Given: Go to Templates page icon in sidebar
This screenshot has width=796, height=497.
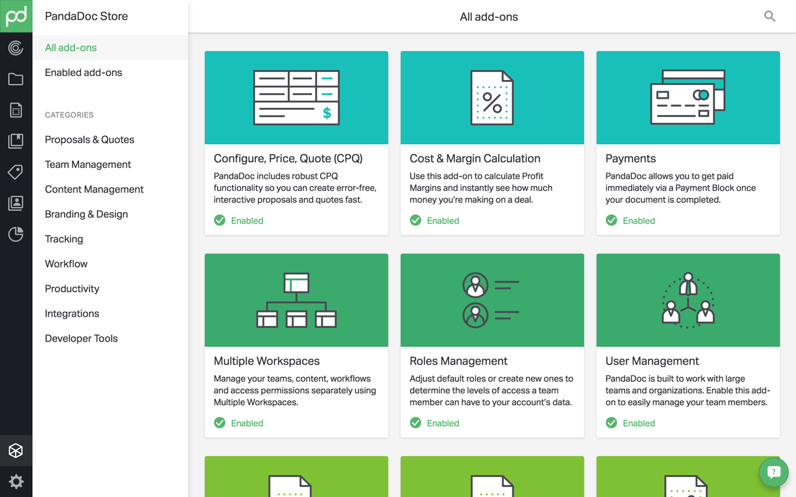Looking at the screenshot, I should (16, 110).
